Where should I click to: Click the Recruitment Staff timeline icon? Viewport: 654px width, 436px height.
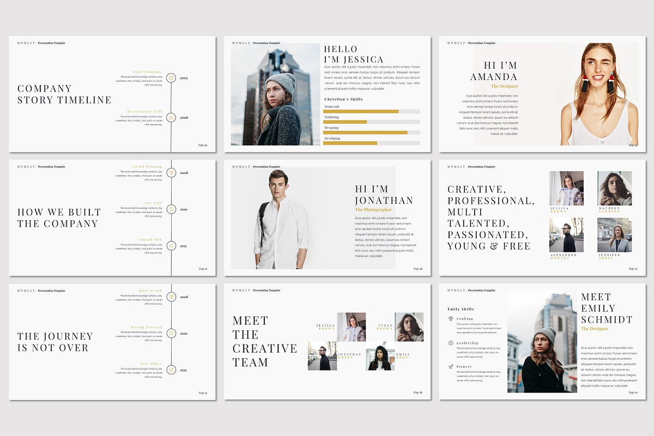pyautogui.click(x=171, y=117)
